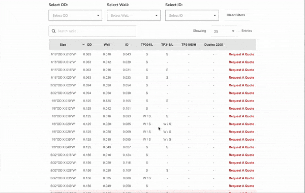
Task: Click size cell 1/8"OD X.035"W
Action: click(63, 140)
